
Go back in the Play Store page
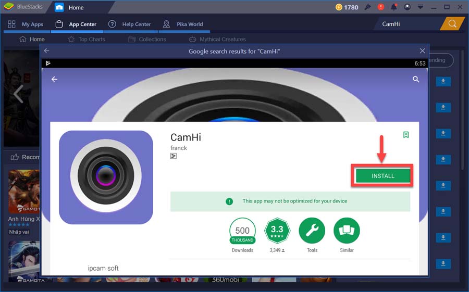coord(54,79)
